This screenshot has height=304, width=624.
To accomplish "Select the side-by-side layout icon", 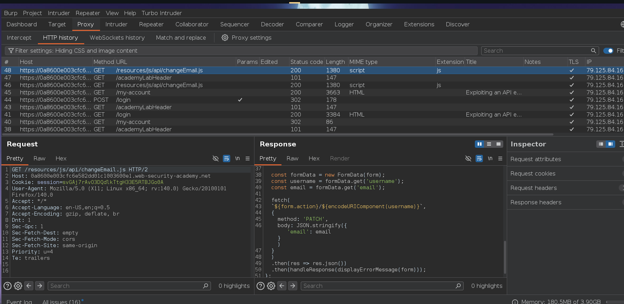I will click(x=479, y=144).
